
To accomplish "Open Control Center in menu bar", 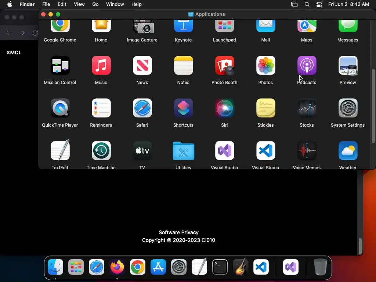I will click(x=319, y=4).
